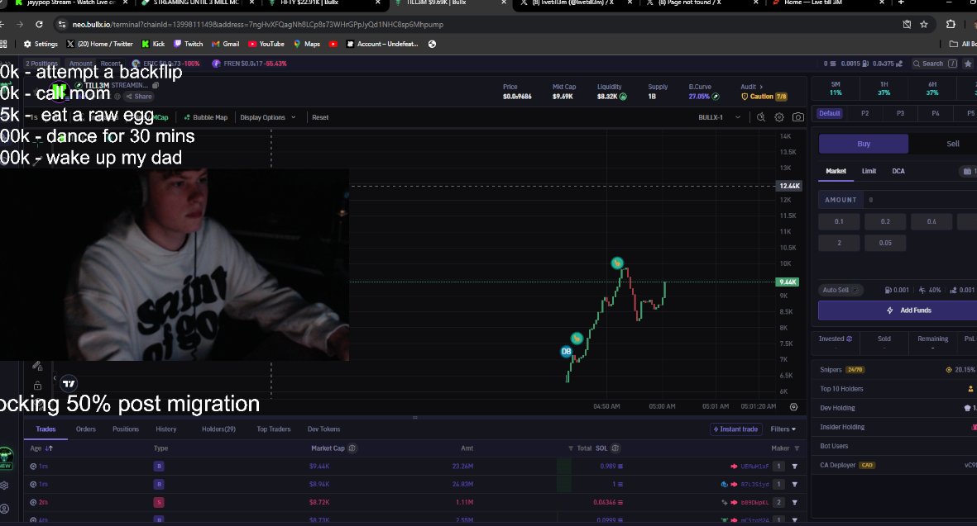Select the P2 preset

pos(864,113)
